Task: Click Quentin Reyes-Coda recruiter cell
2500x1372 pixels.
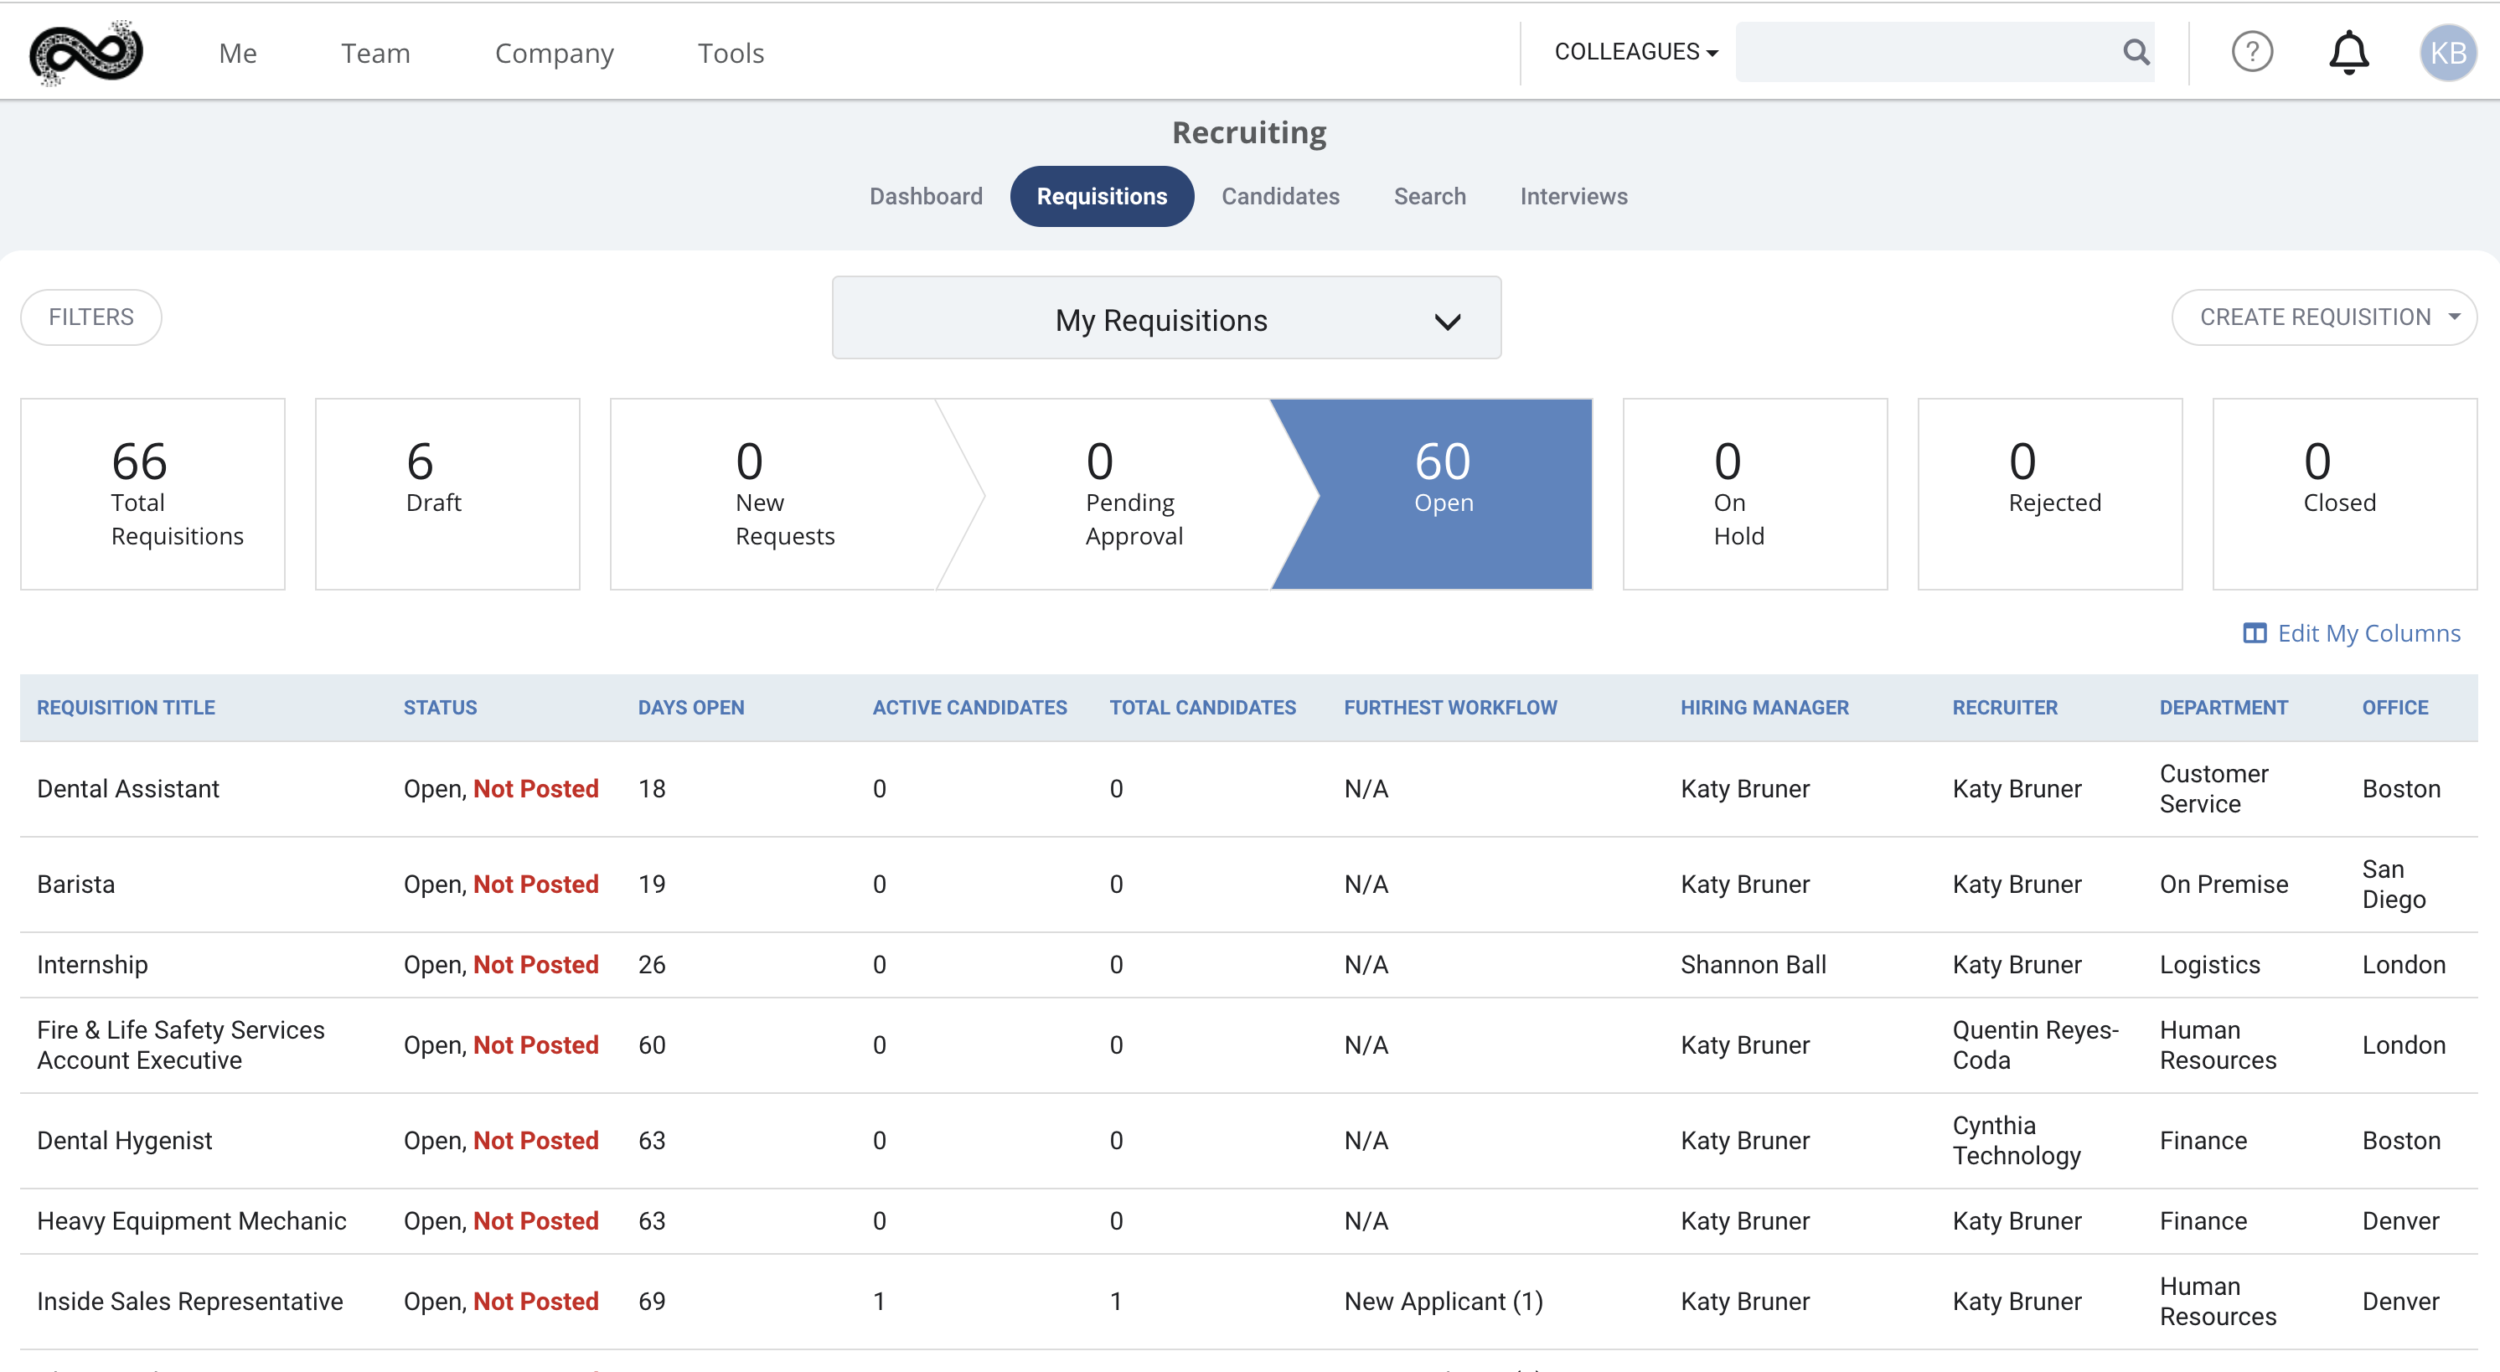Action: [x=2035, y=1044]
